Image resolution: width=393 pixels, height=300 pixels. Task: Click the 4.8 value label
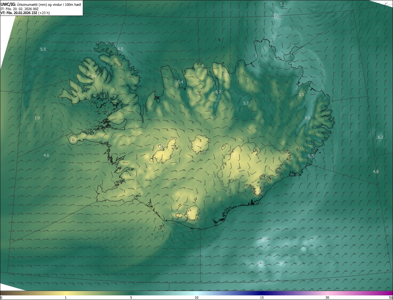coord(375,172)
